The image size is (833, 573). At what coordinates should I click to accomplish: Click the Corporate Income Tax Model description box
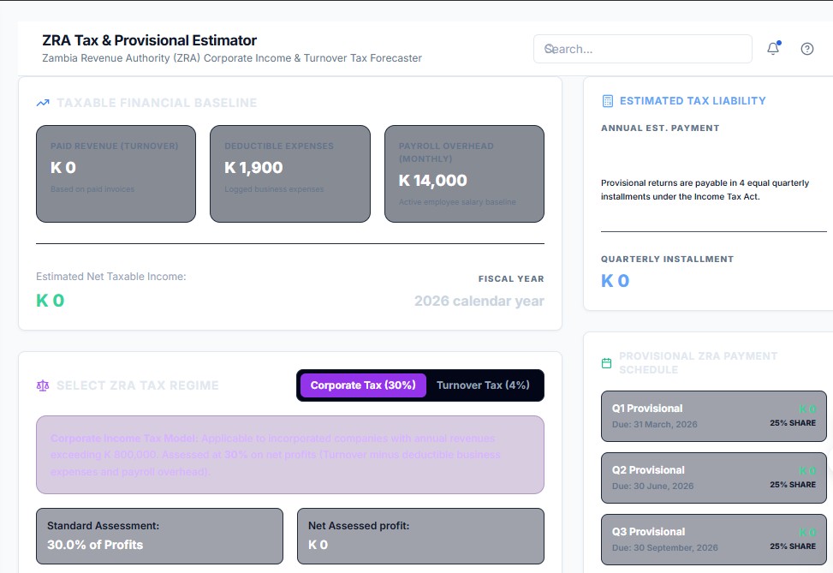[x=290, y=455]
